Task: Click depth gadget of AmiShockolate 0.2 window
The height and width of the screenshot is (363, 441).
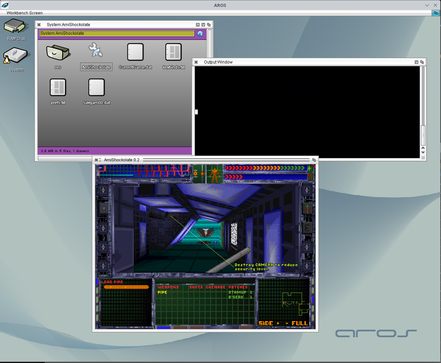Action: pos(314,160)
